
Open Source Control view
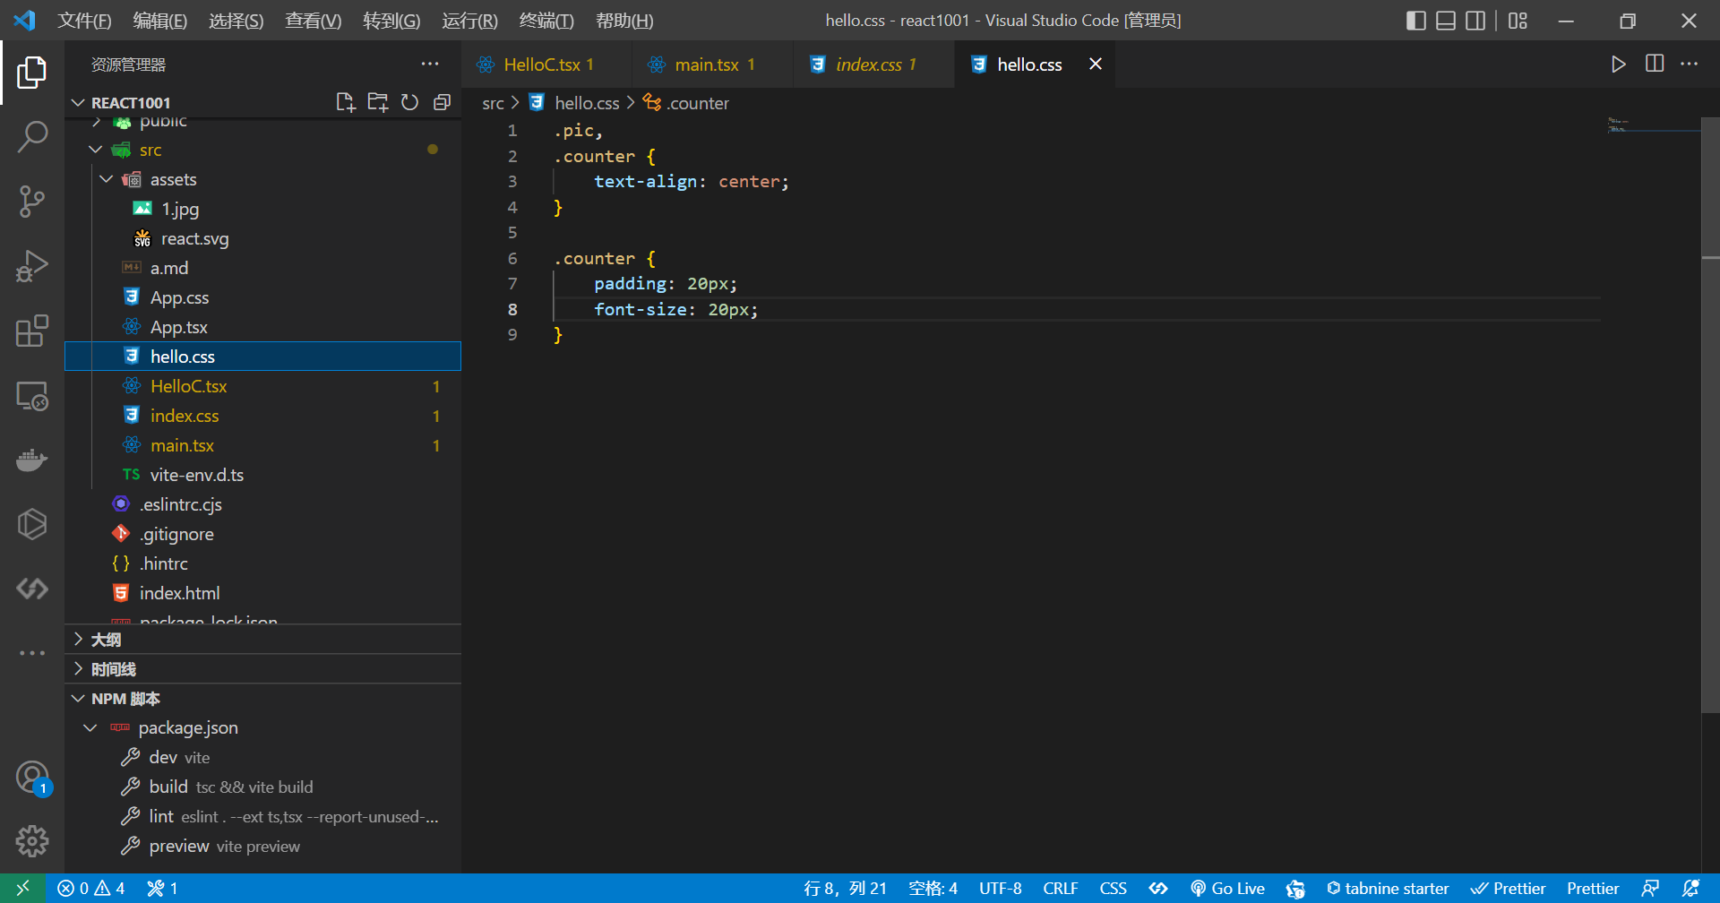[x=32, y=202]
